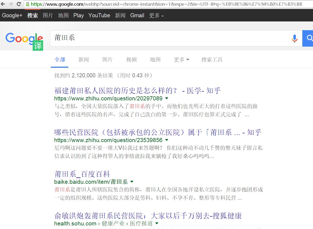Expand the 更多 menu in top black bar

click(x=156, y=16)
